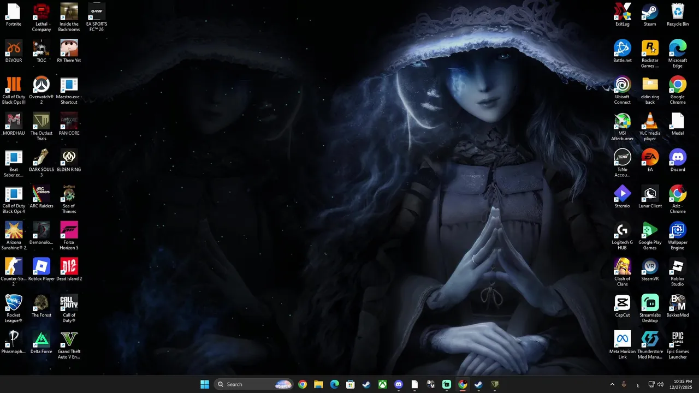Open the ExitLag desktop shortcut
699x393 pixels.
click(623, 15)
